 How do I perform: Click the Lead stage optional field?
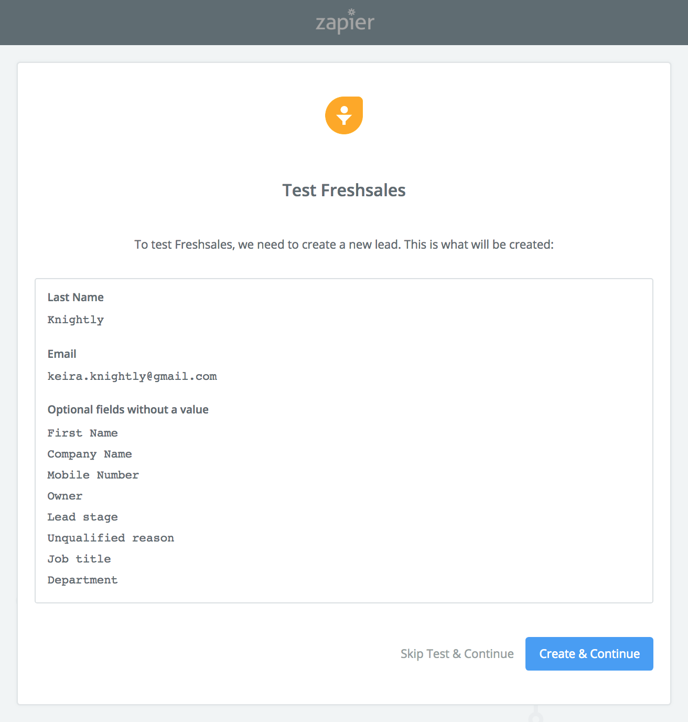coord(82,517)
